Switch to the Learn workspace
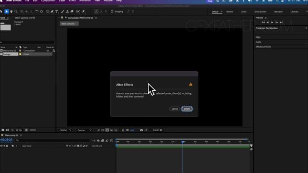Viewport: 308px width, 173px height. click(x=244, y=12)
